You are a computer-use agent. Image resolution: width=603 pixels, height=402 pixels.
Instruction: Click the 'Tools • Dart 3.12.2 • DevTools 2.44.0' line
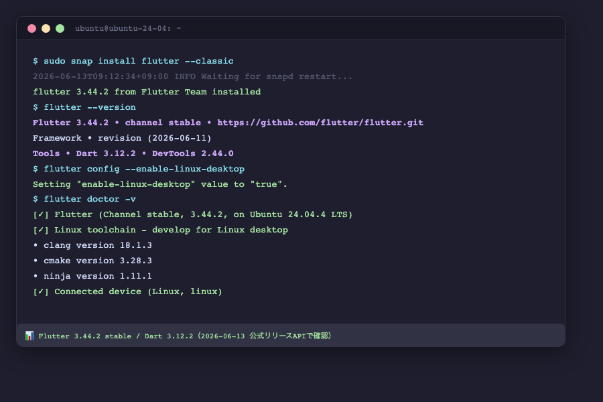coord(133,153)
